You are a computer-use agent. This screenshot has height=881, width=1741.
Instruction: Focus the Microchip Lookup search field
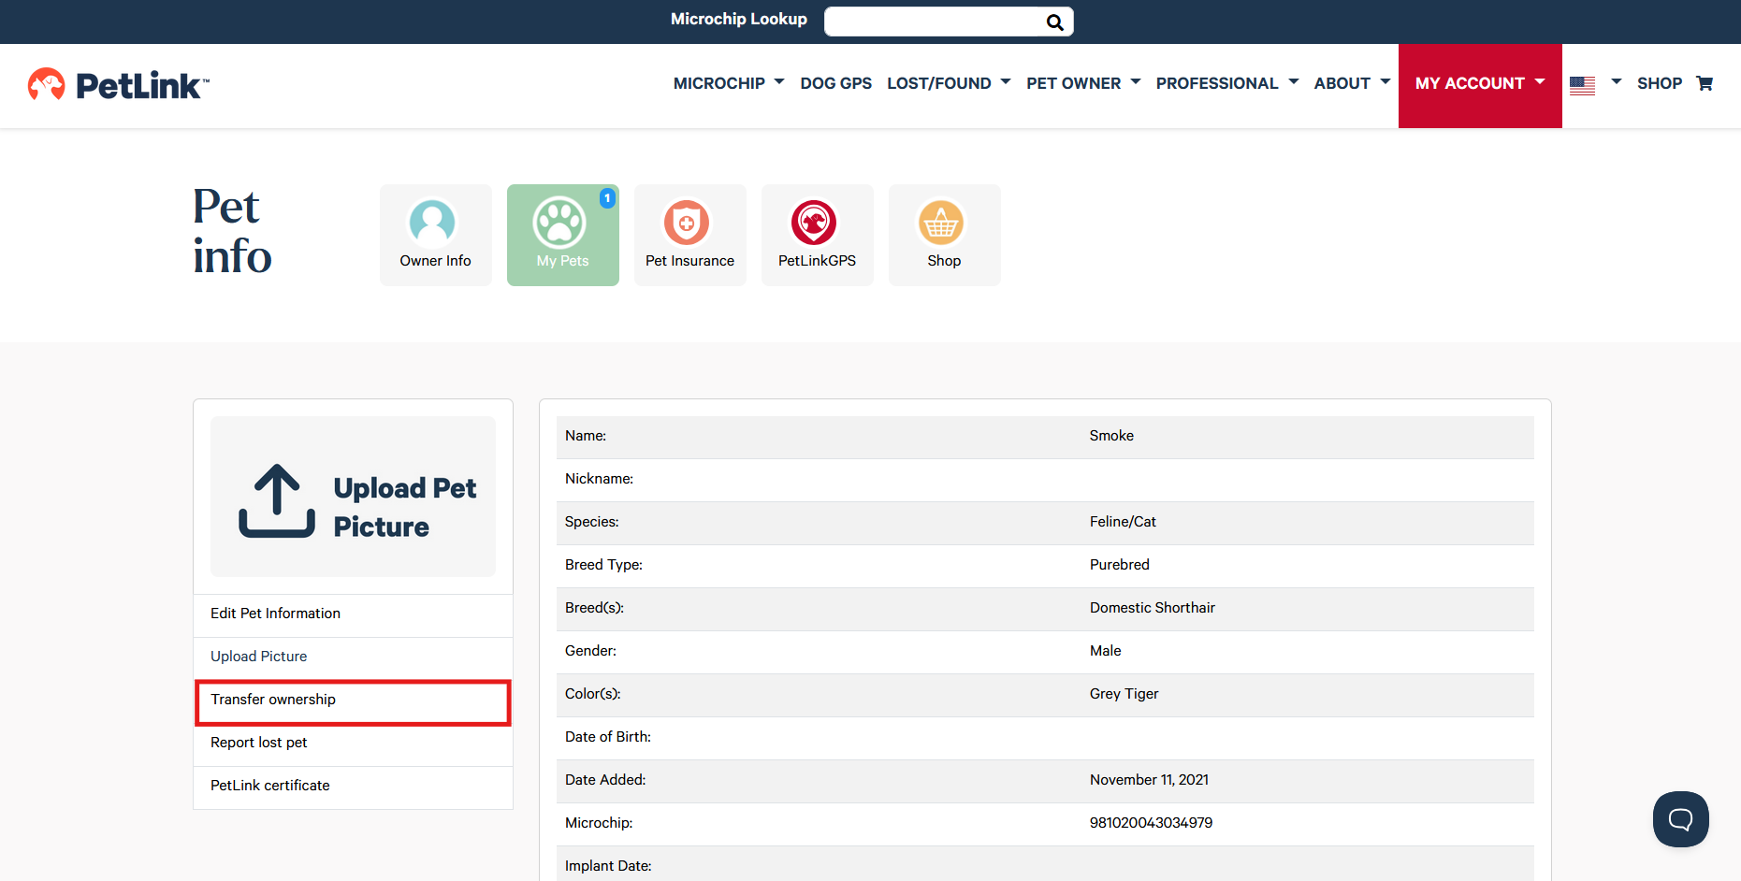[936, 22]
